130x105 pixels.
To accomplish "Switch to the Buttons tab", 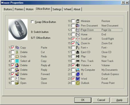I will pyautogui.click(x=8, y=9).
